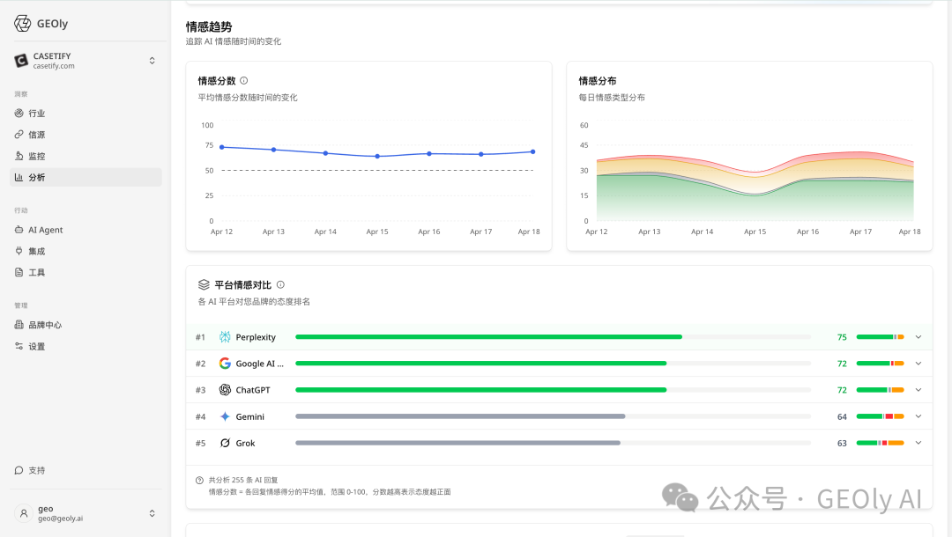Expand the ChatGPT row chevron

[919, 390]
